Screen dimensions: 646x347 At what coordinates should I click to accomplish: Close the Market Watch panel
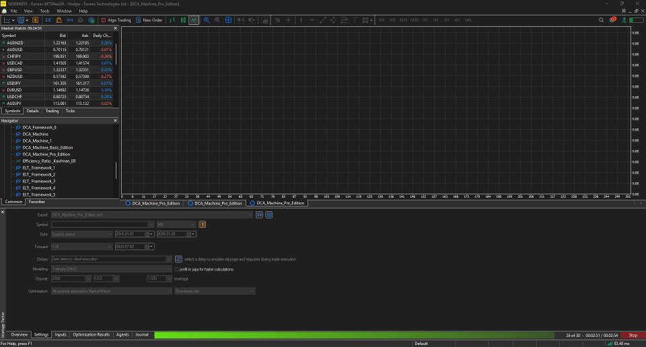115,28
